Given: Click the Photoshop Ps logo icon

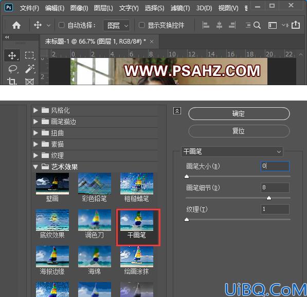Looking at the screenshot, I should tap(9, 8).
